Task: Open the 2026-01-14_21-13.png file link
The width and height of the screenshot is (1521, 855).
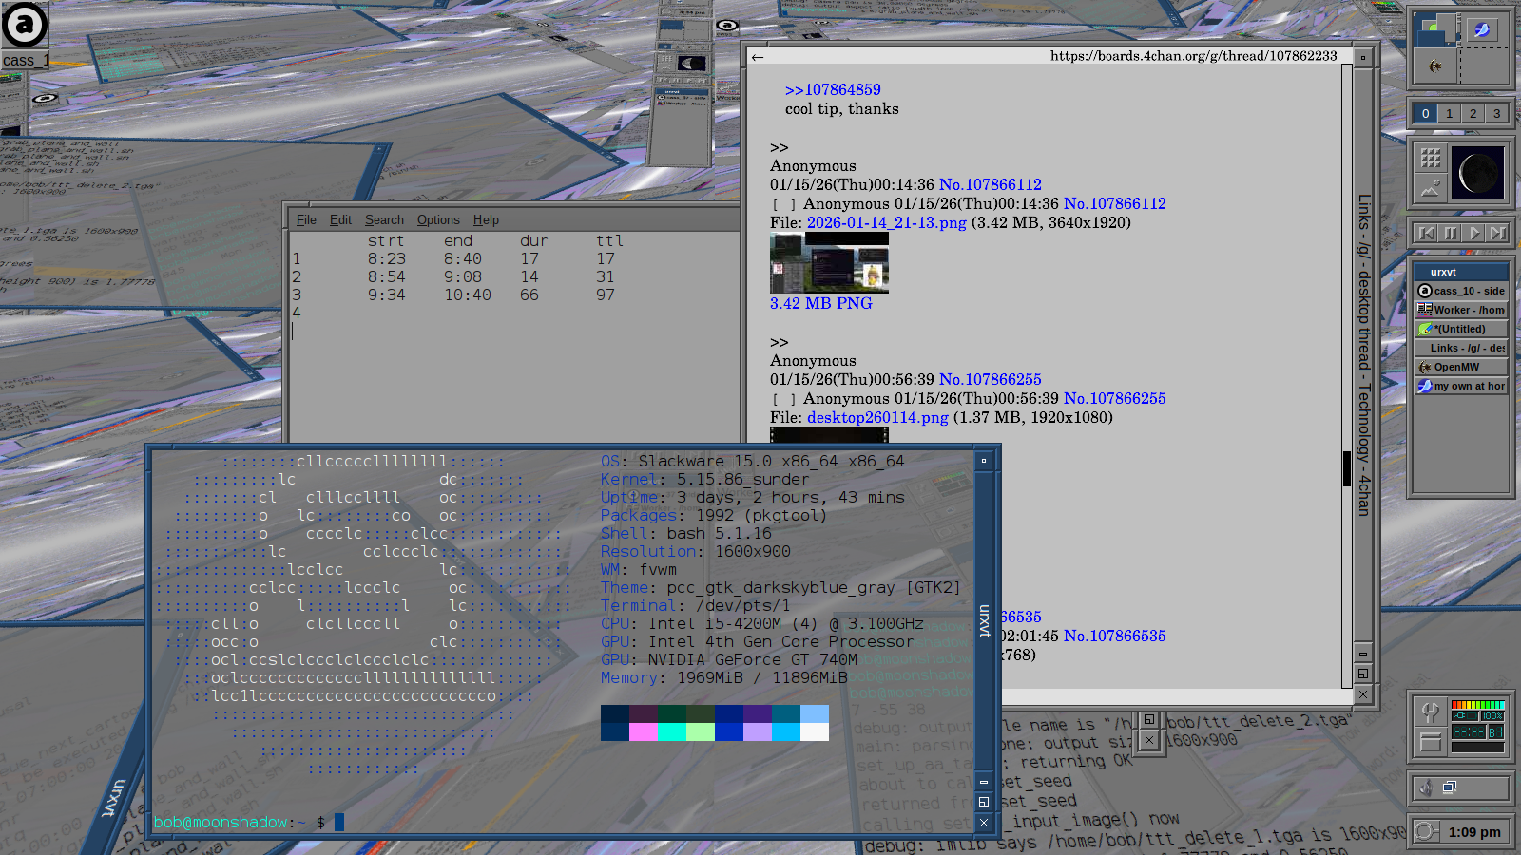Action: 886,223
